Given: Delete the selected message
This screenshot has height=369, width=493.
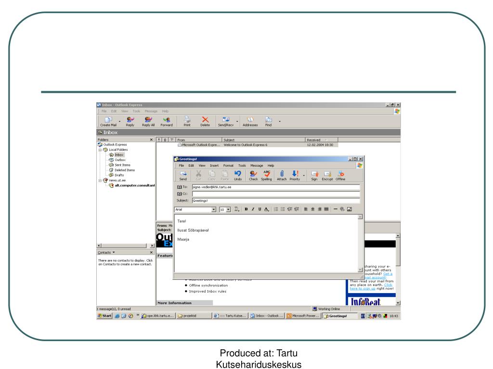Looking at the screenshot, I should pyautogui.click(x=205, y=122).
